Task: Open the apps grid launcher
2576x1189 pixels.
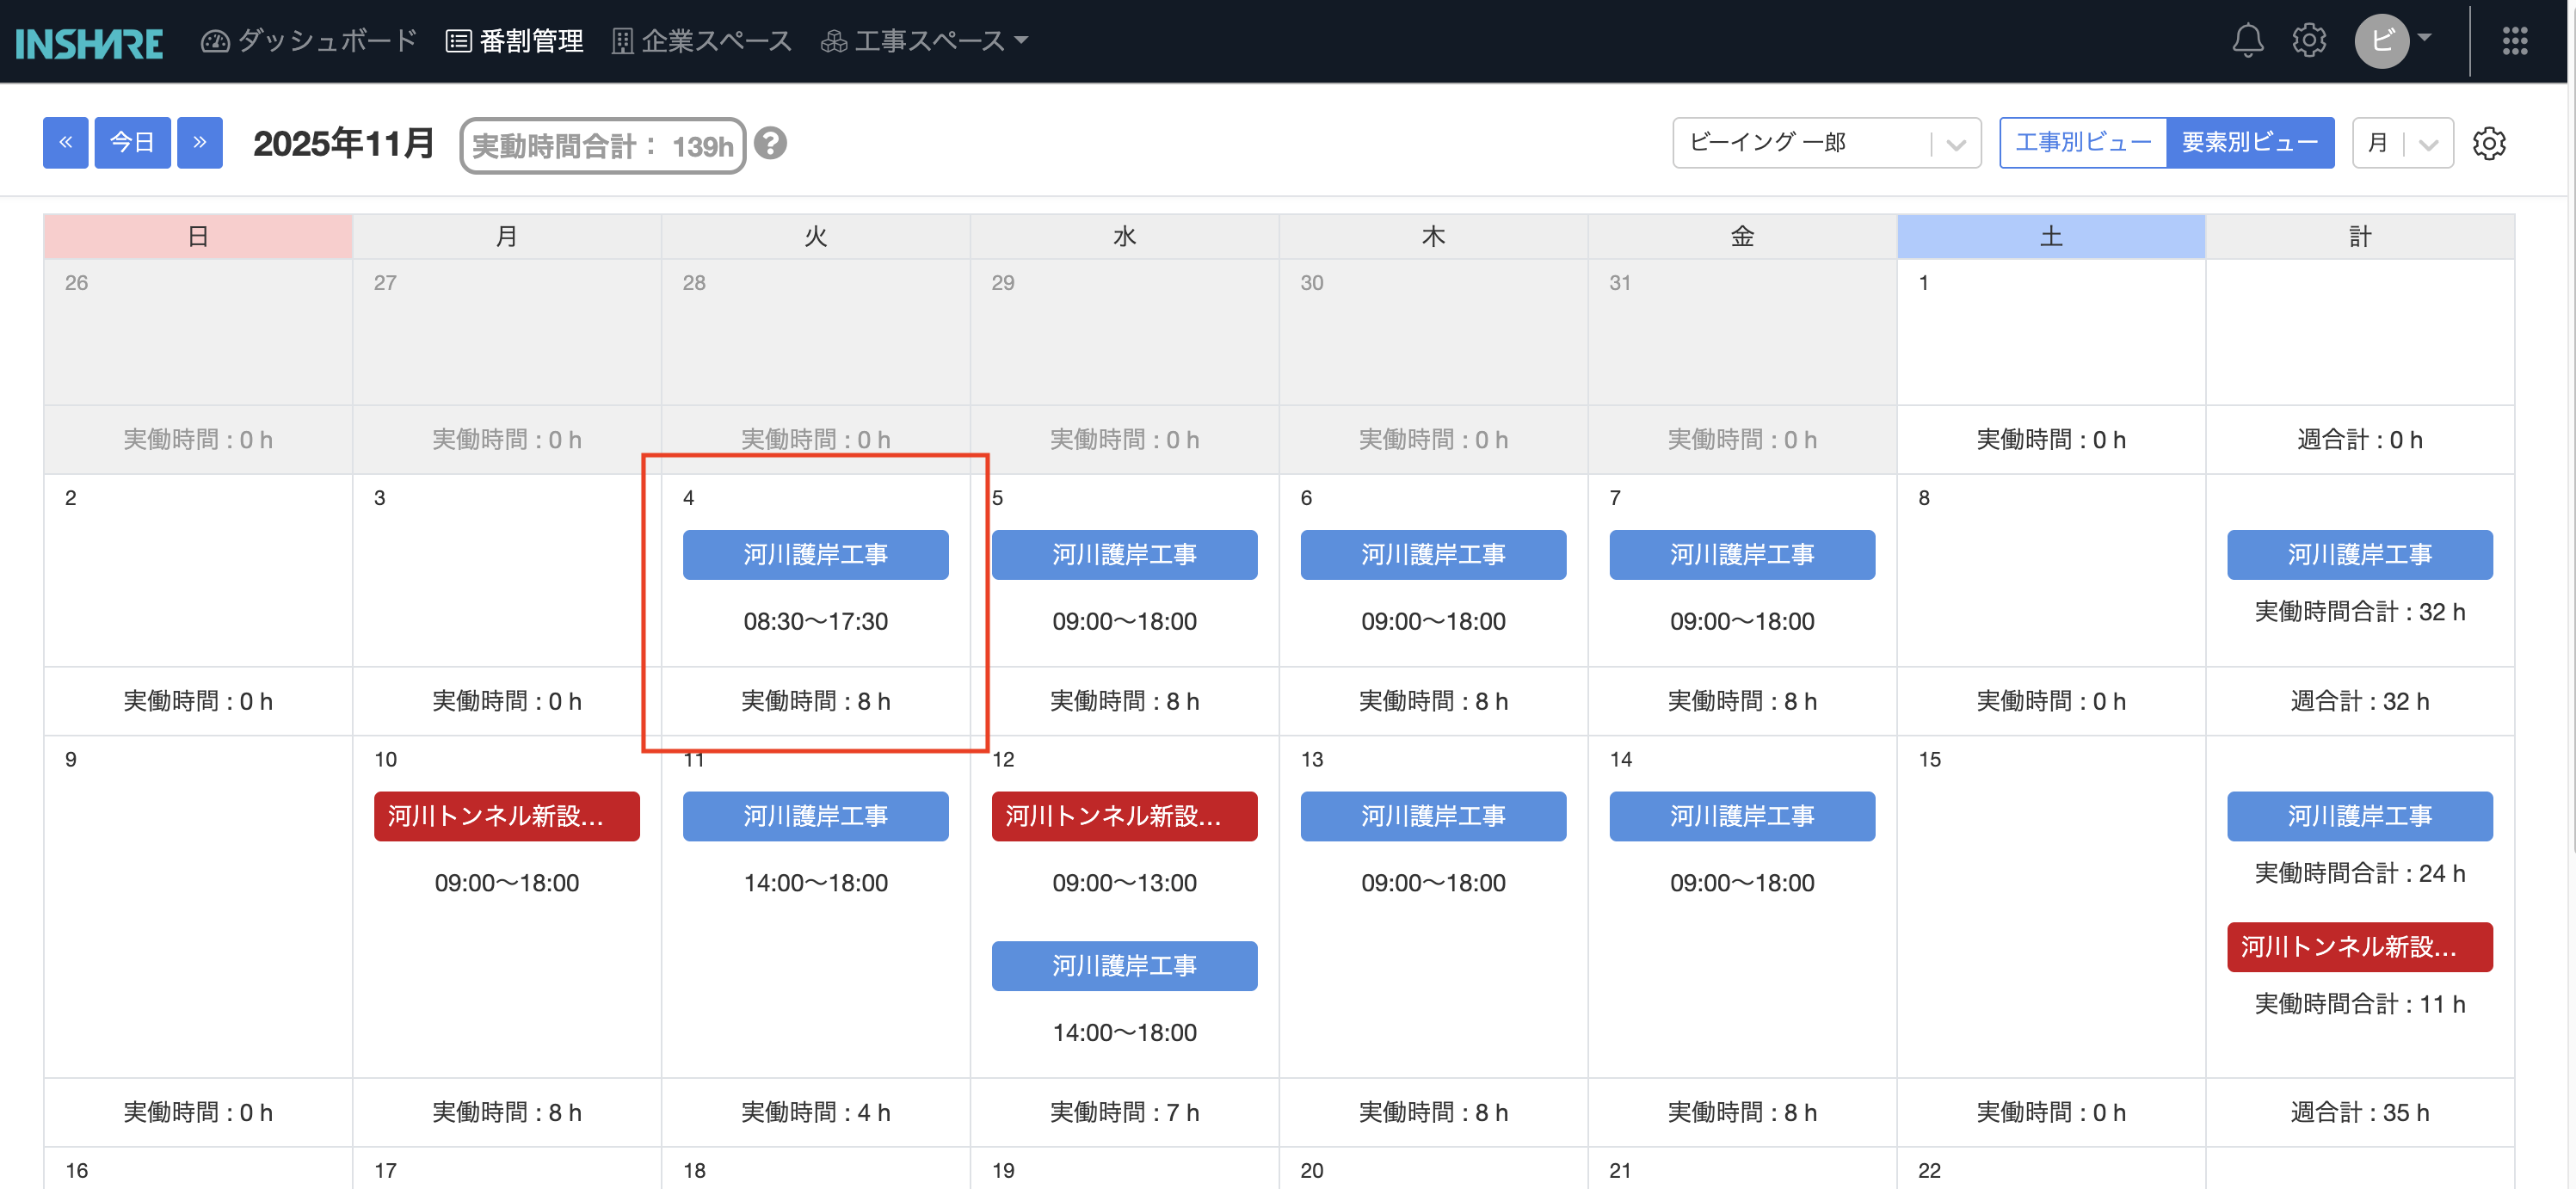Action: (2515, 41)
